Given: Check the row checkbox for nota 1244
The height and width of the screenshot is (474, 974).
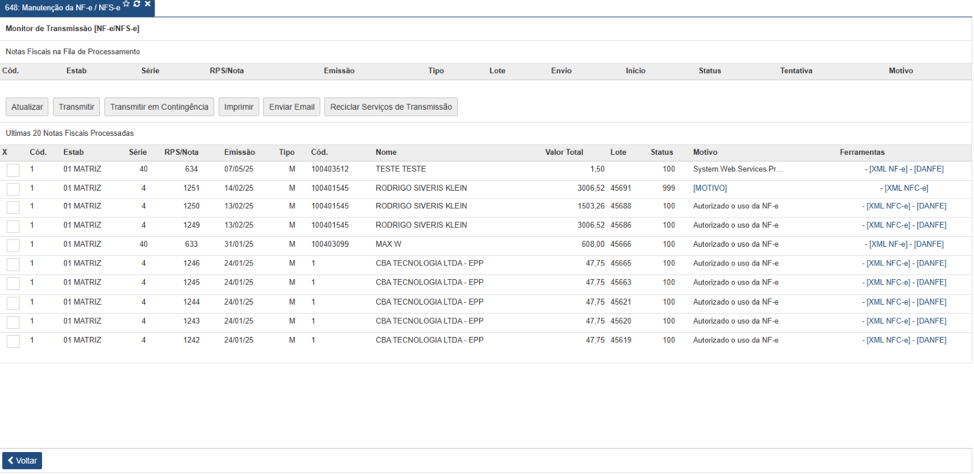Looking at the screenshot, I should [13, 303].
